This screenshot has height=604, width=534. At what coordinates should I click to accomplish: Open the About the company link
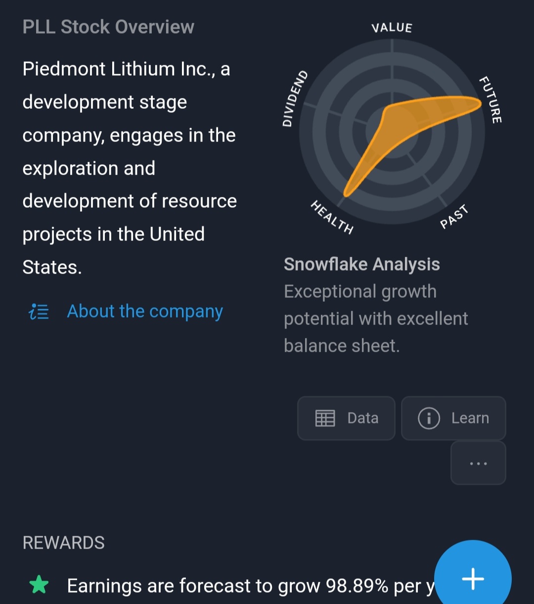[145, 312]
